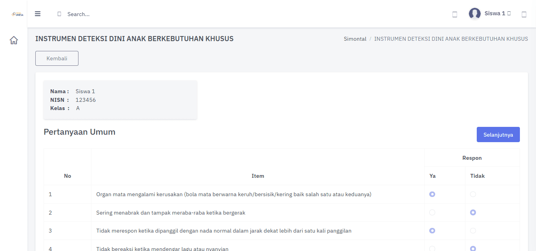Viewport: 536px width, 251px height.
Task: Click the Nama value Siswa 1
Action: pyautogui.click(x=85, y=91)
